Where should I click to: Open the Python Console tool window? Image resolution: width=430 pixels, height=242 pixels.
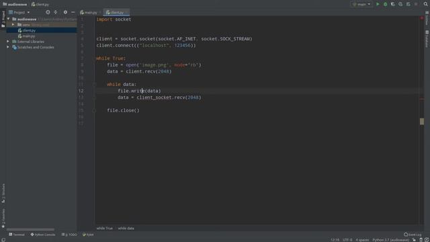pos(43,235)
